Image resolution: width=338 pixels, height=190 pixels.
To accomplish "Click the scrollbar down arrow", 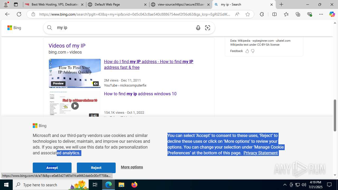I will [335, 175].
